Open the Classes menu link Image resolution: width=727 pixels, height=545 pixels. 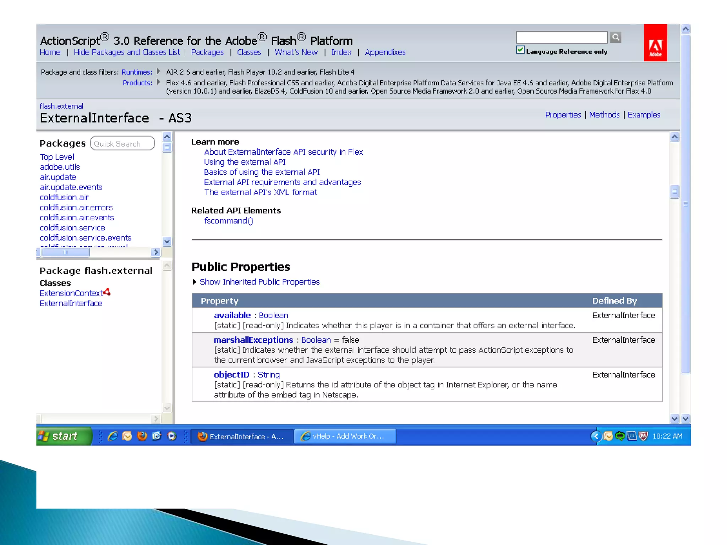pos(249,52)
